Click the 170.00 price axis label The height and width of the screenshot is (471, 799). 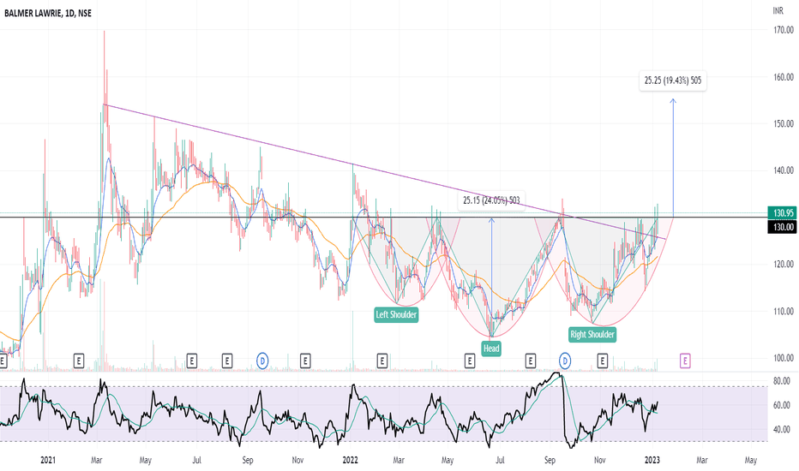tap(784, 30)
